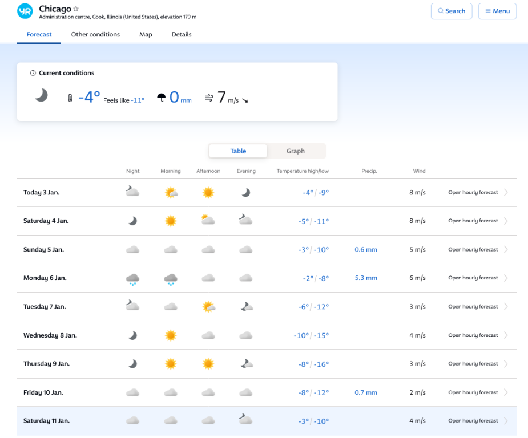This screenshot has width=528, height=438.
Task: Click the Search button
Action: 452,11
